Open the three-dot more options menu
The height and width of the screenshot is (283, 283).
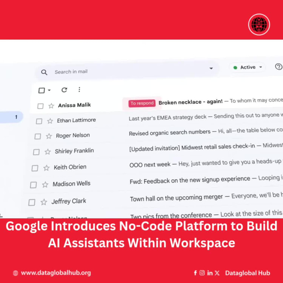click(x=79, y=89)
